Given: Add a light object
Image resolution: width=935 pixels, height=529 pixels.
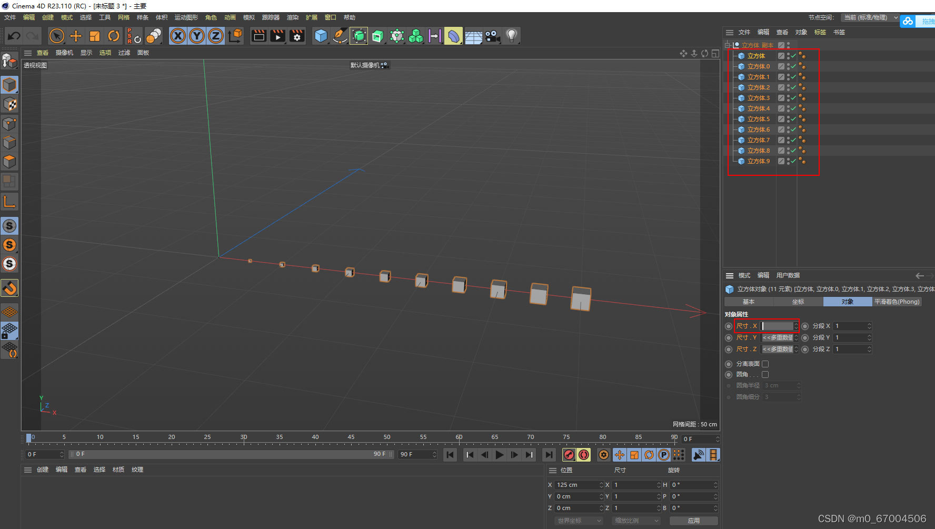Looking at the screenshot, I should [511, 36].
